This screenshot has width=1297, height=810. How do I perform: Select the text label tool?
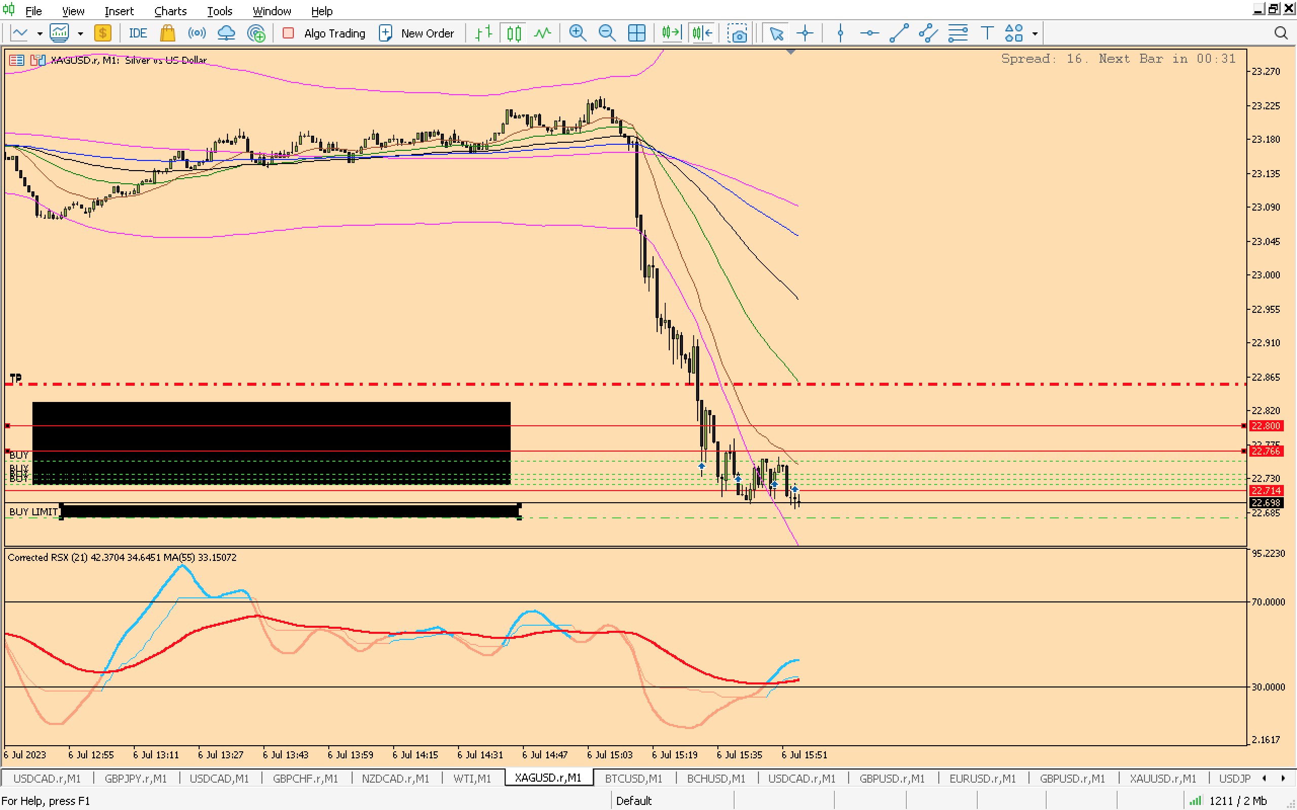[987, 33]
